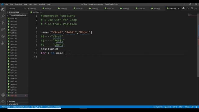Place cursor on line 9 position=0
The image size is (199, 112).
[x=49, y=49]
